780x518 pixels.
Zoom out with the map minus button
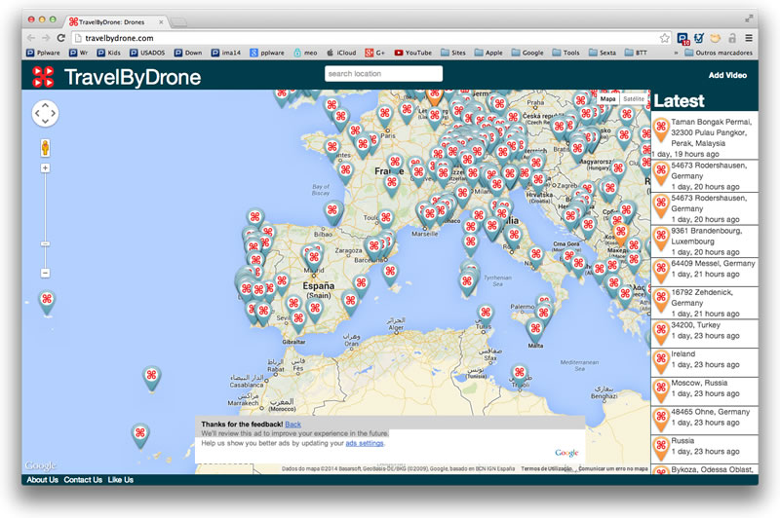pos(45,273)
